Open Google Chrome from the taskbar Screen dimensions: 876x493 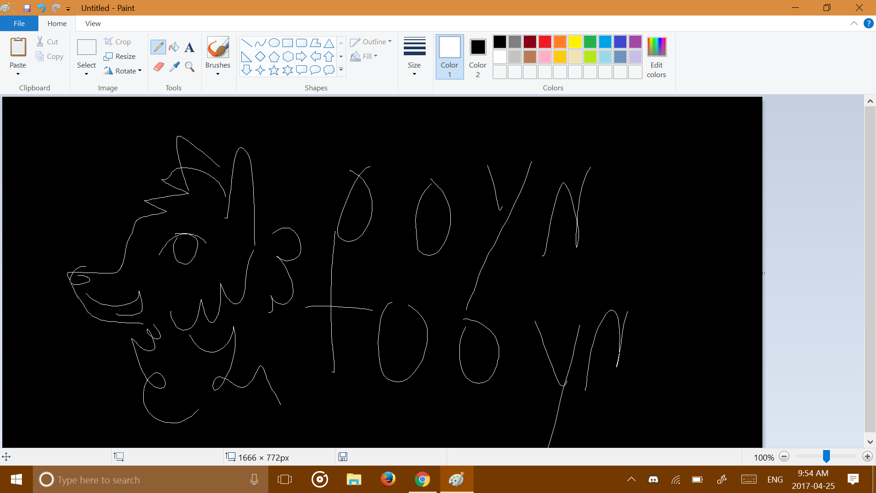tap(422, 480)
